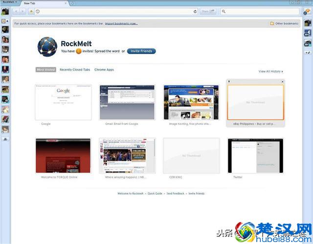Select the Chrome Apps tab
This screenshot has height=244, width=313.
click(x=104, y=70)
